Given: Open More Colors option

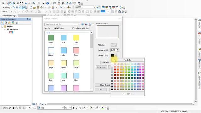Looking at the screenshot, I should 128,94.
